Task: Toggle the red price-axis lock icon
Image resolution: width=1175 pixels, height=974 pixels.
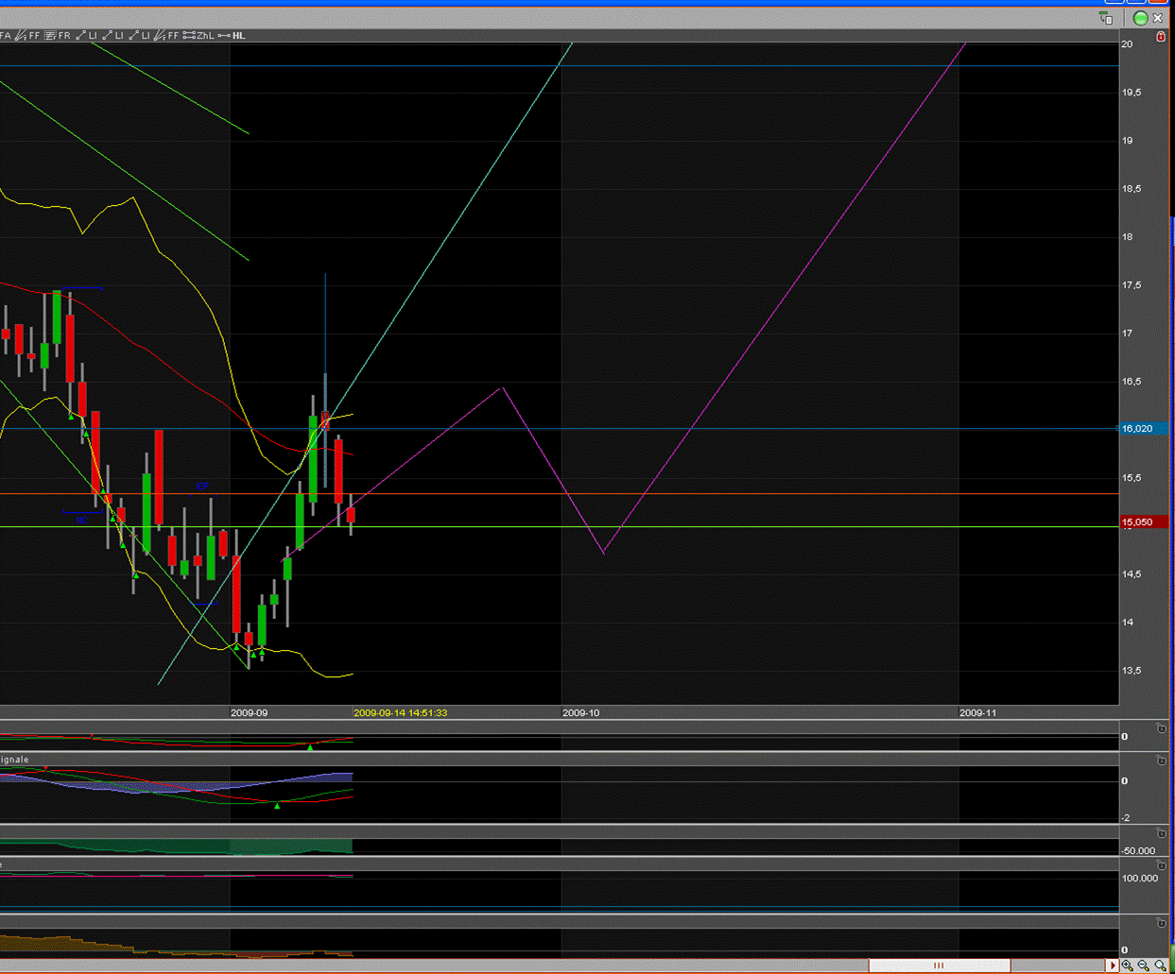Action: tap(1161, 38)
